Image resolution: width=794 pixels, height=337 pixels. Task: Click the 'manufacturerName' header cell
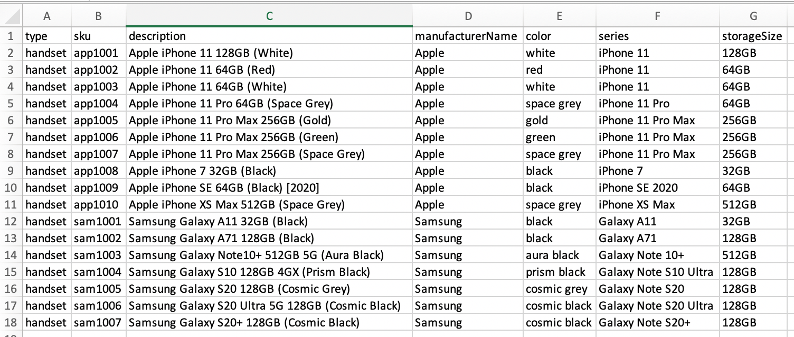[x=468, y=36]
